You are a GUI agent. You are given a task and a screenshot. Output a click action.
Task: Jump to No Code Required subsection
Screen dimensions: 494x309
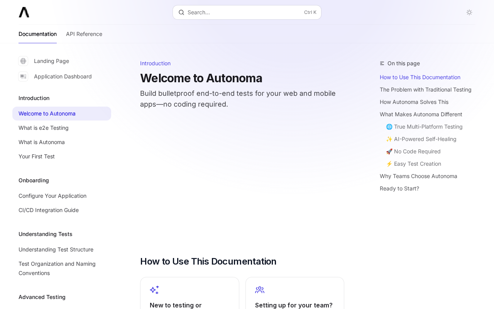pyautogui.click(x=413, y=151)
